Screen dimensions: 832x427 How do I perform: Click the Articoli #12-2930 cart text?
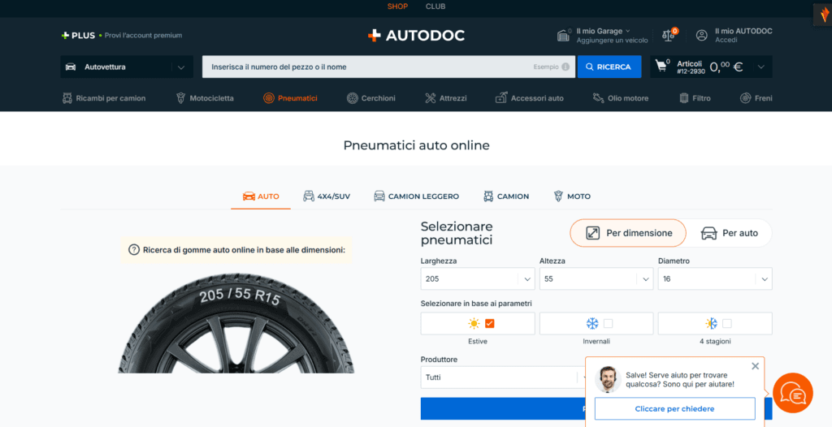click(x=691, y=67)
